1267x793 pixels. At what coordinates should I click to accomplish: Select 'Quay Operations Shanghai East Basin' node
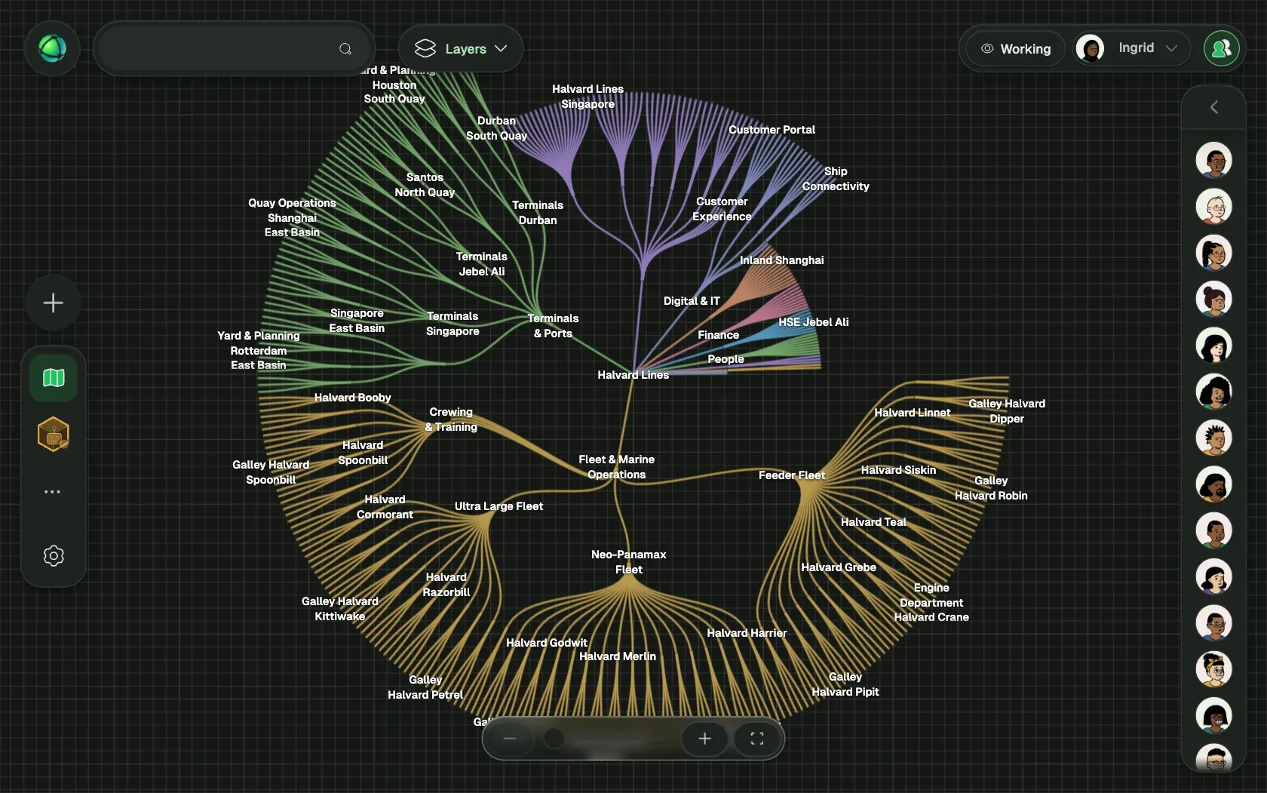click(x=292, y=217)
